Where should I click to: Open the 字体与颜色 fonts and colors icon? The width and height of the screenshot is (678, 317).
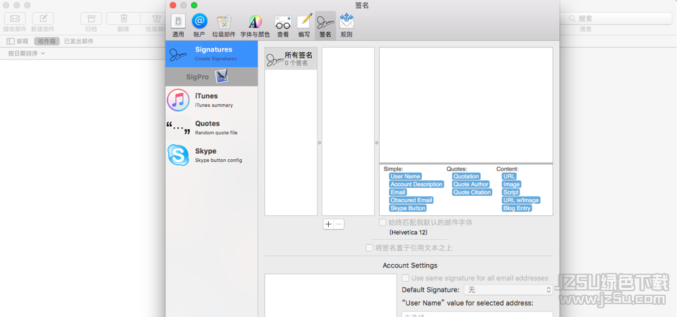pyautogui.click(x=255, y=26)
